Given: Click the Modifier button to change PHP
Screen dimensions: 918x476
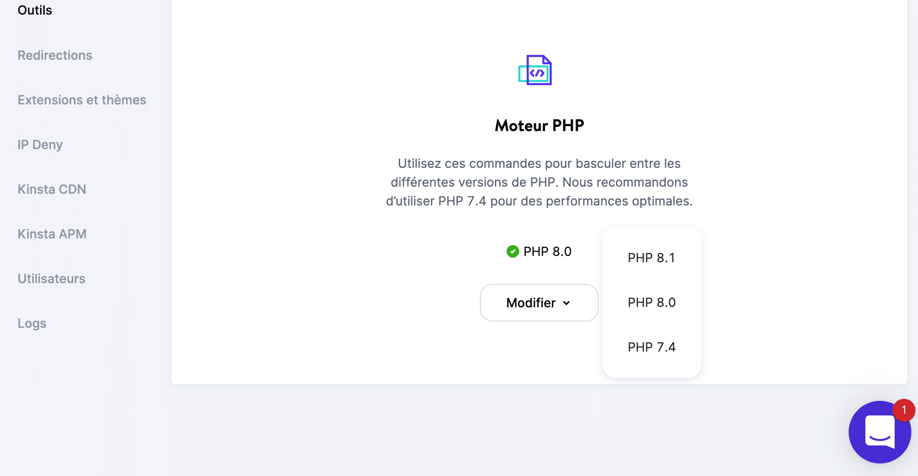Looking at the screenshot, I should (539, 302).
